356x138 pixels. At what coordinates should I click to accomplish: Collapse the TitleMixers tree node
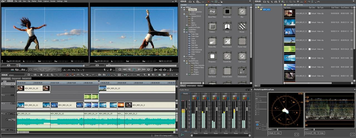(184, 32)
